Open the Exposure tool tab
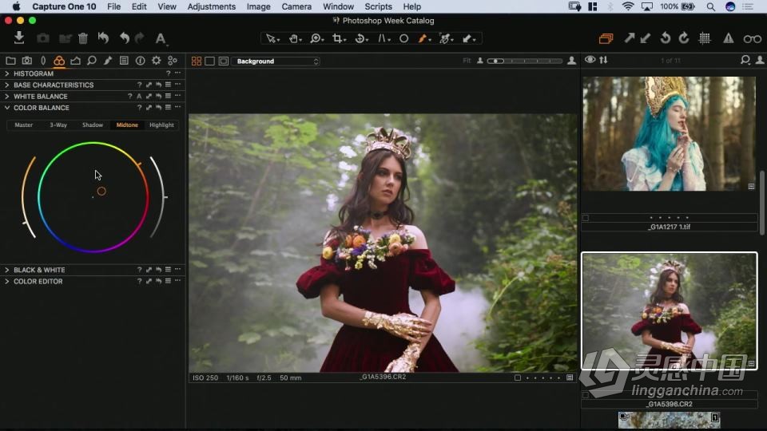 [75, 61]
